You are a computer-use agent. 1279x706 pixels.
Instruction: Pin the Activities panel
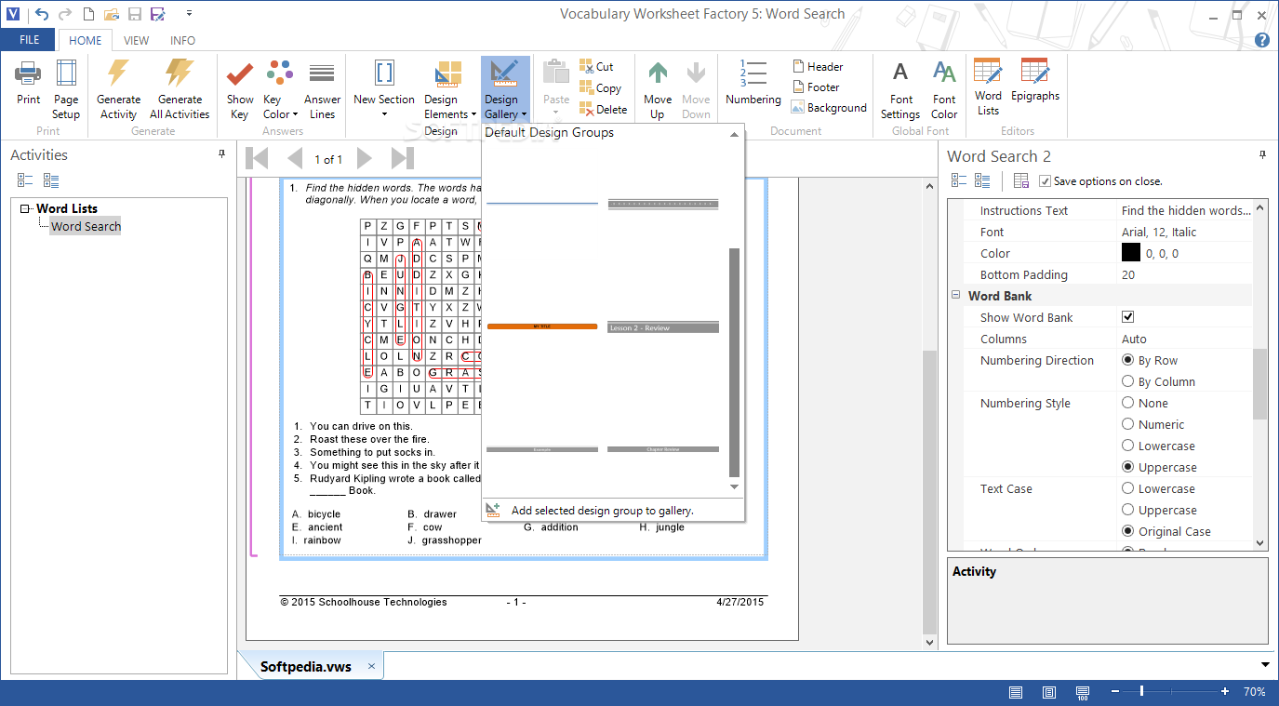[x=221, y=154]
